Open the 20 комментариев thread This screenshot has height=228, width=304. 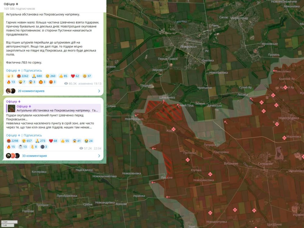point(31,91)
